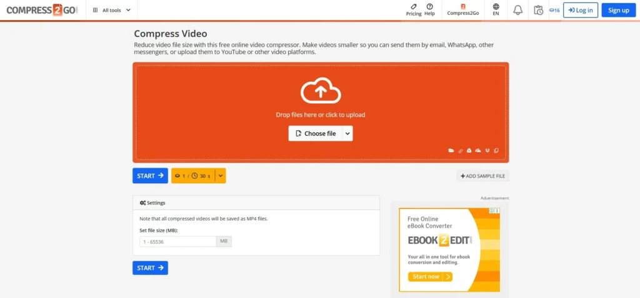
Task: Open the EN language selector
Action: click(496, 10)
